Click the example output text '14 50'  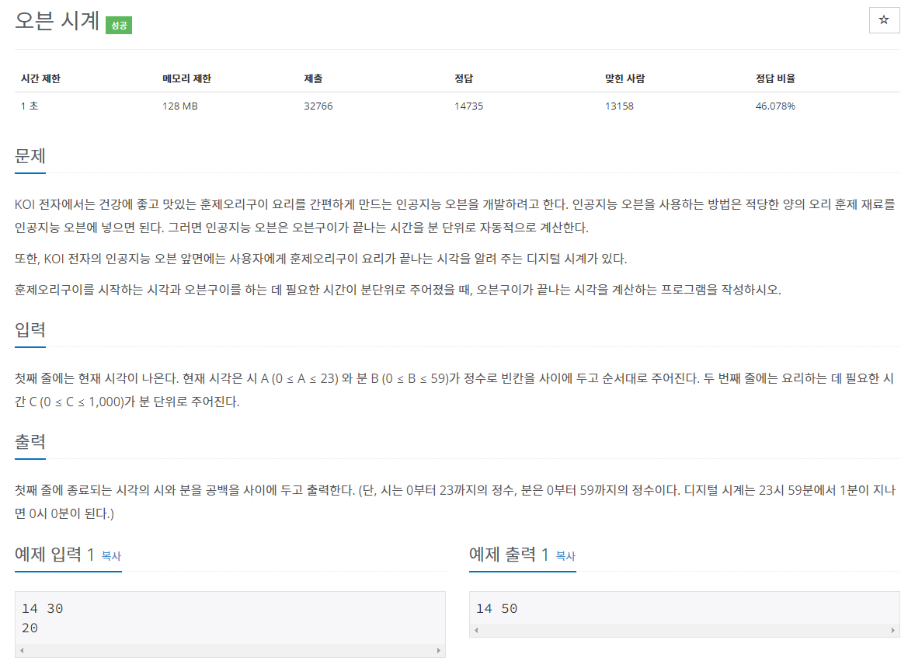pos(497,608)
